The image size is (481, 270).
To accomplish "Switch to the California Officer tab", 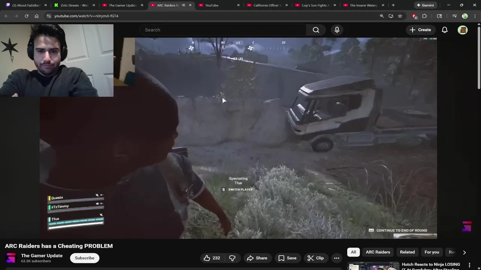I will (x=267, y=5).
